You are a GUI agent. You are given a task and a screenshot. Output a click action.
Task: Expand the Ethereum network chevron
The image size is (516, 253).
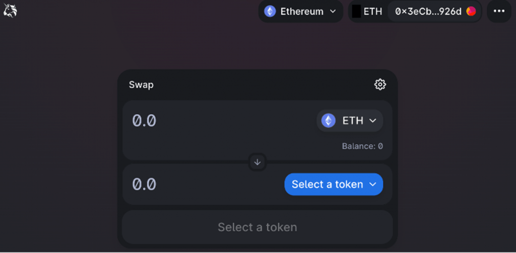pos(333,11)
